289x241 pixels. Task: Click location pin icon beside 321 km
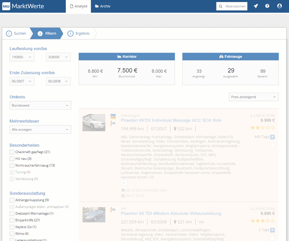click(x=175, y=222)
